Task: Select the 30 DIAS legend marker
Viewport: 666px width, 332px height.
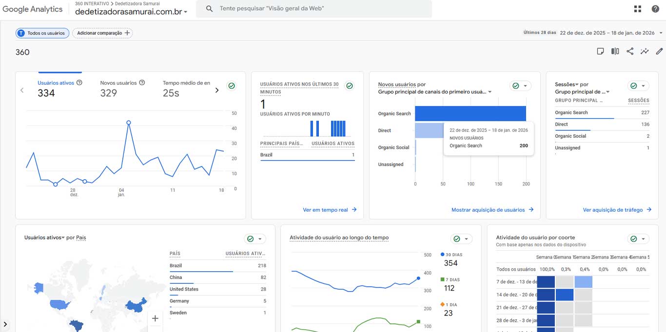Action: click(x=442, y=255)
